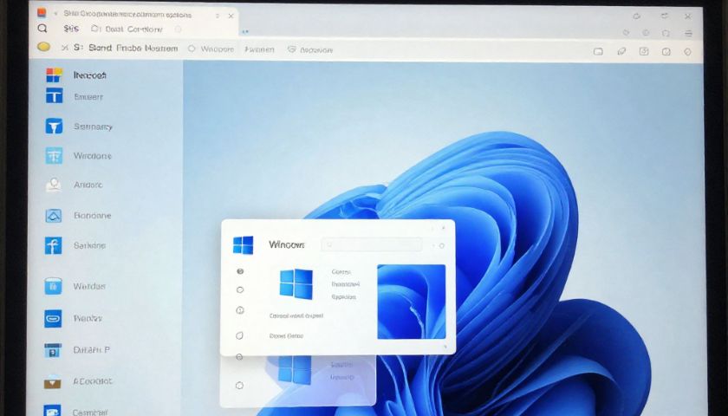728x416 pixels.
Task: Select the storefront icon in sidebar
Action: pos(53,349)
